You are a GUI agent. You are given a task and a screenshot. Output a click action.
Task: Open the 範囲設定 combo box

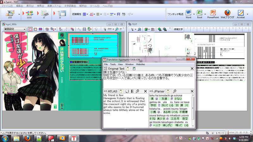(x=15, y=29)
